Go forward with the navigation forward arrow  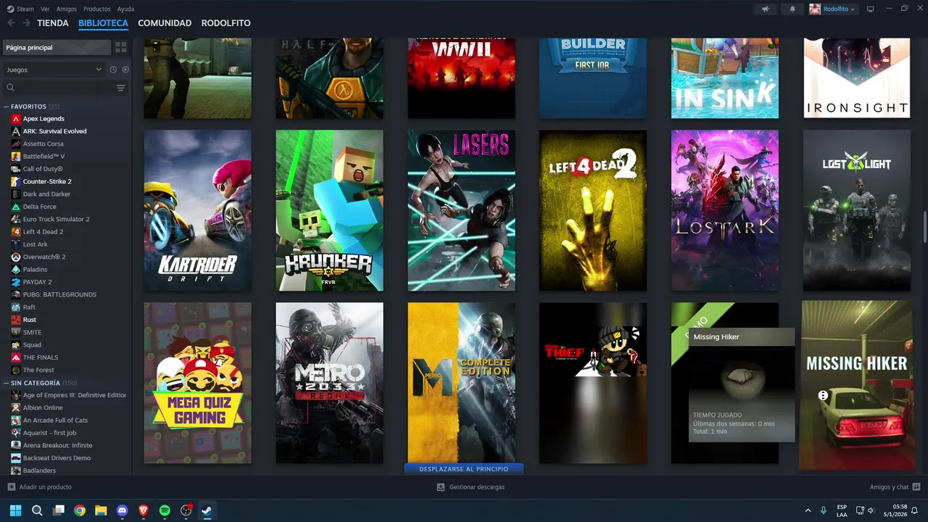click(26, 23)
